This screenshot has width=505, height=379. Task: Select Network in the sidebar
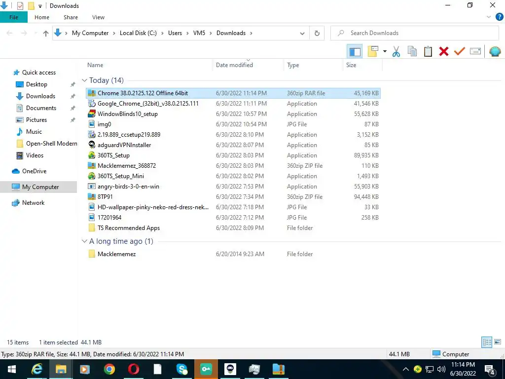(33, 203)
